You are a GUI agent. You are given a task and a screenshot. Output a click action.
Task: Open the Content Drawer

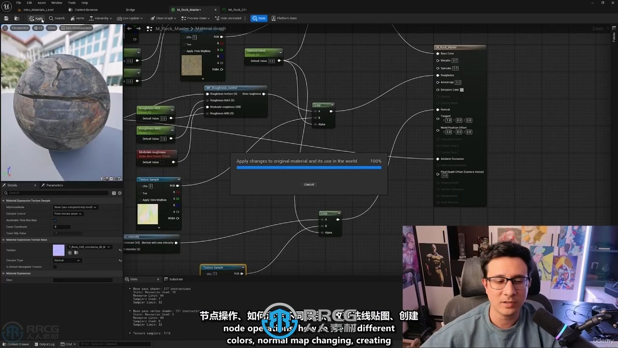point(16,344)
